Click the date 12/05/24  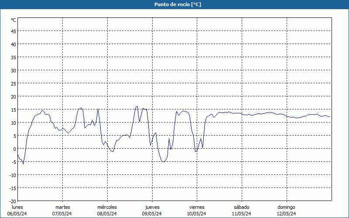click(287, 214)
